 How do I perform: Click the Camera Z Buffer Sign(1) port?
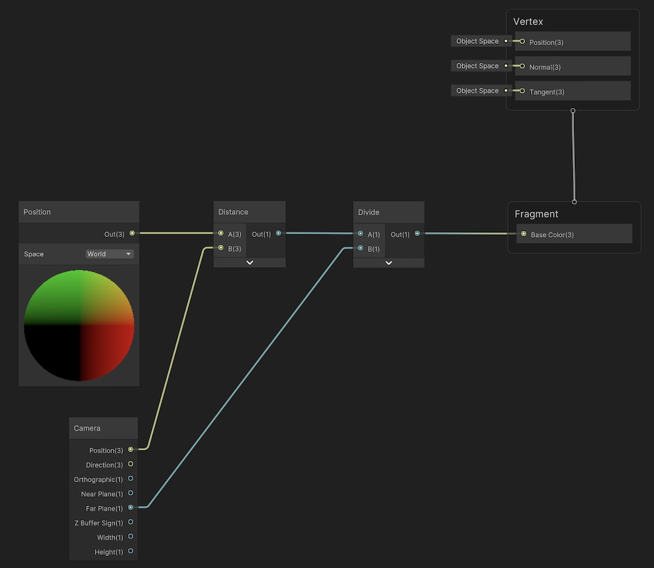click(131, 522)
